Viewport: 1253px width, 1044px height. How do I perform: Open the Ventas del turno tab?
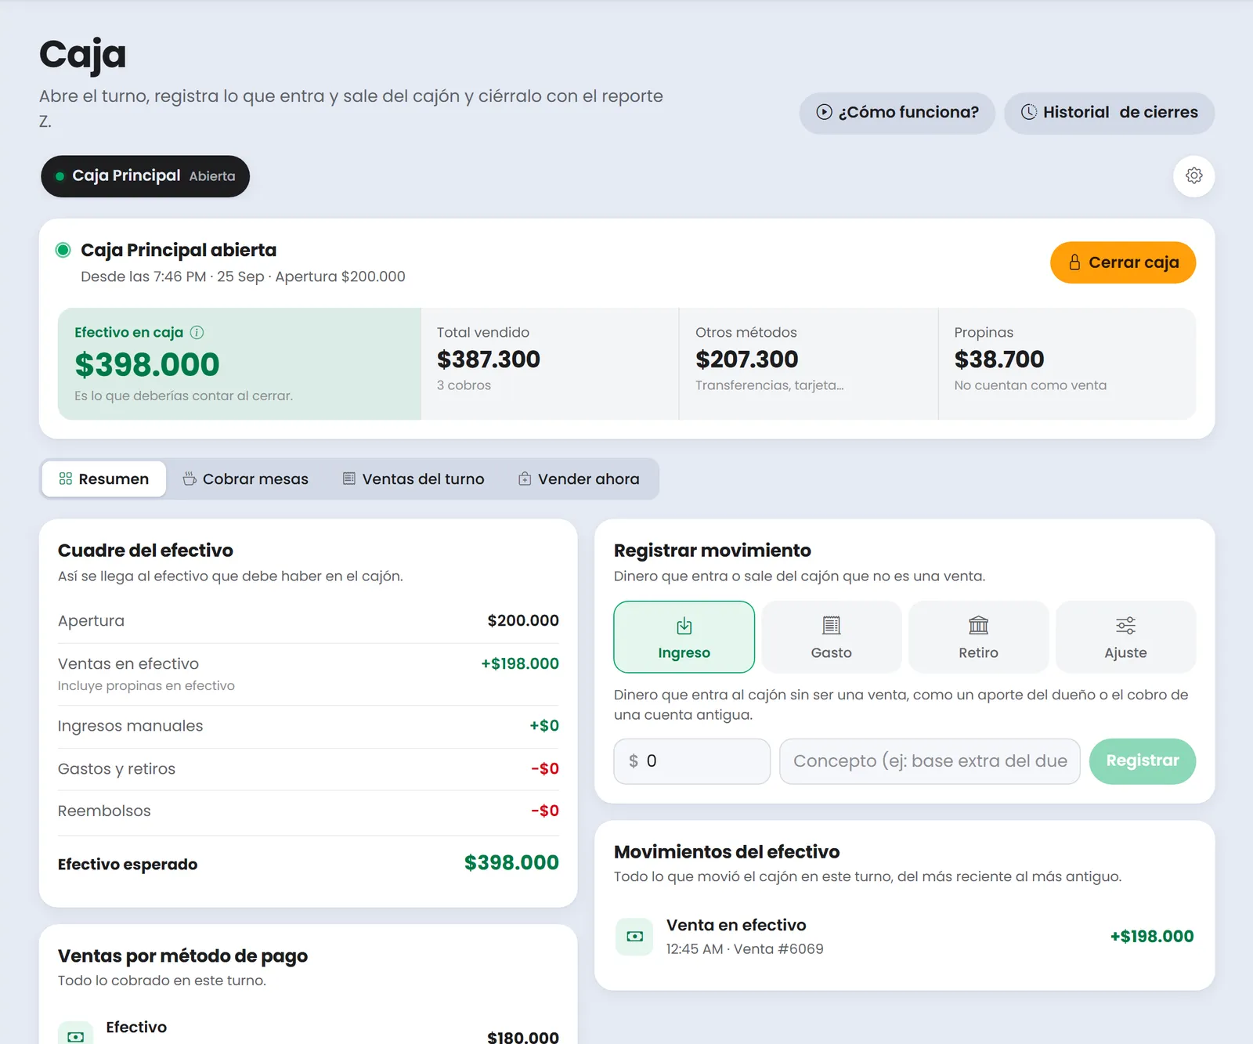tap(413, 479)
